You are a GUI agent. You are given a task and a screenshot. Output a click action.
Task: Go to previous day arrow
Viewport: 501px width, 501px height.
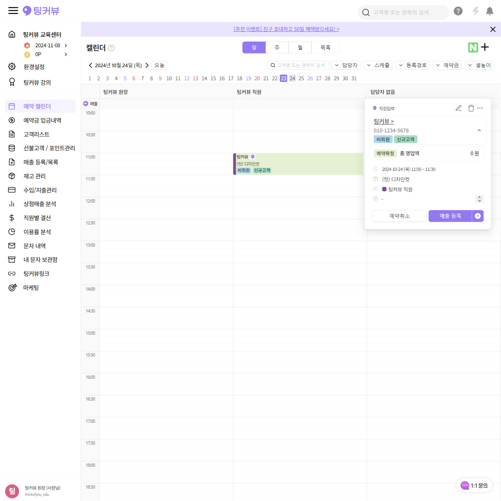[x=90, y=66]
